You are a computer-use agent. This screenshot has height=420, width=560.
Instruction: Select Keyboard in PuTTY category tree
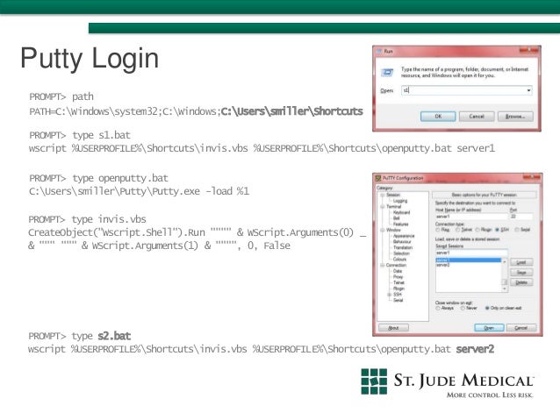click(401, 212)
